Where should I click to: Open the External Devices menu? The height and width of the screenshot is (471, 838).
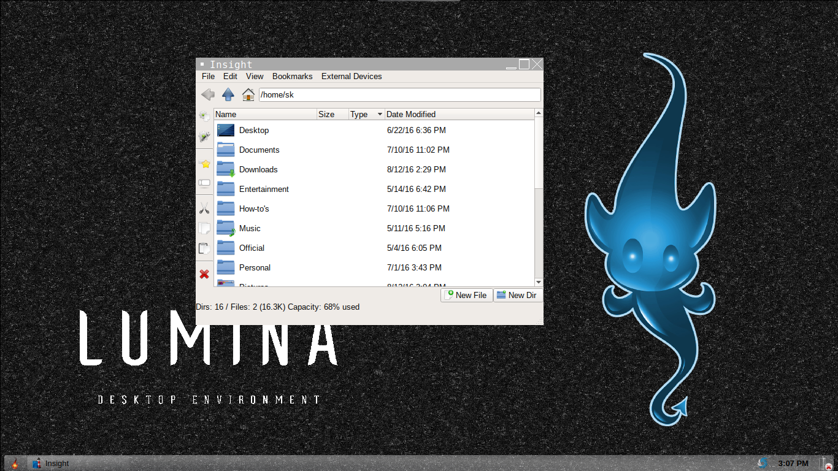[351, 76]
